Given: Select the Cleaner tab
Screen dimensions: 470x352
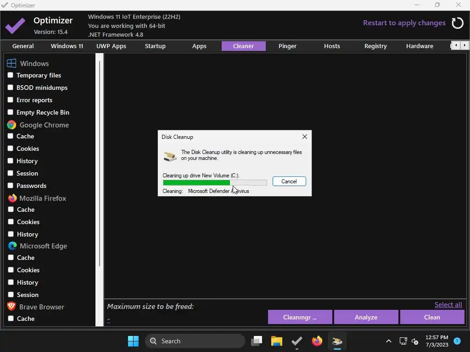Looking at the screenshot, I should click(243, 46).
